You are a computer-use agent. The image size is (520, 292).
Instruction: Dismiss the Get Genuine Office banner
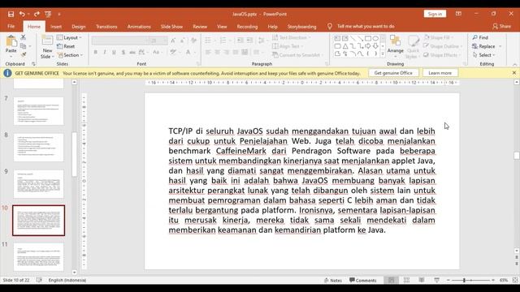point(514,73)
